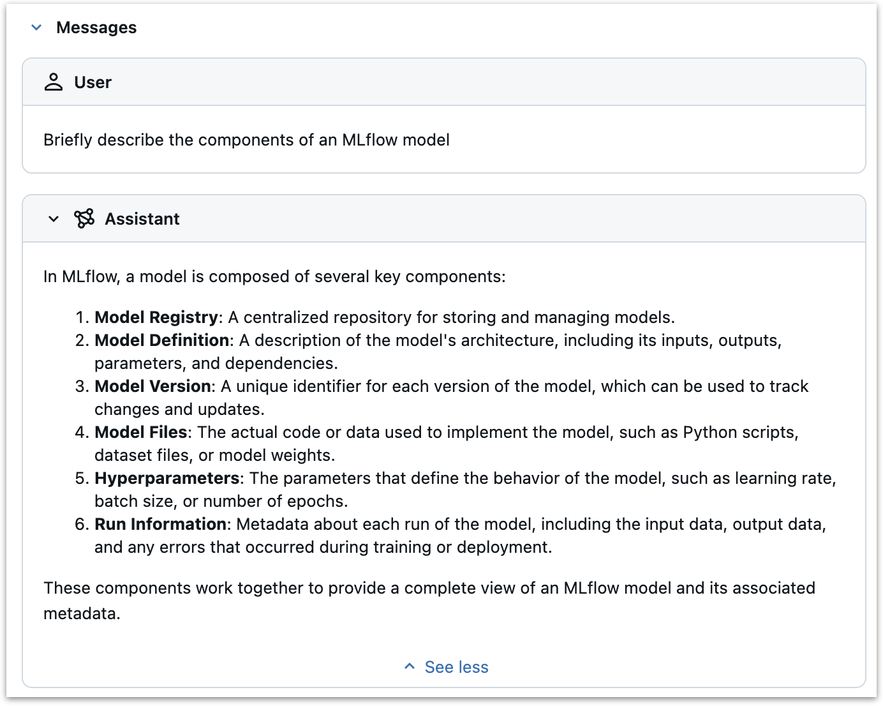The width and height of the screenshot is (883, 706).
Task: Click the User person icon
Action: click(x=54, y=82)
